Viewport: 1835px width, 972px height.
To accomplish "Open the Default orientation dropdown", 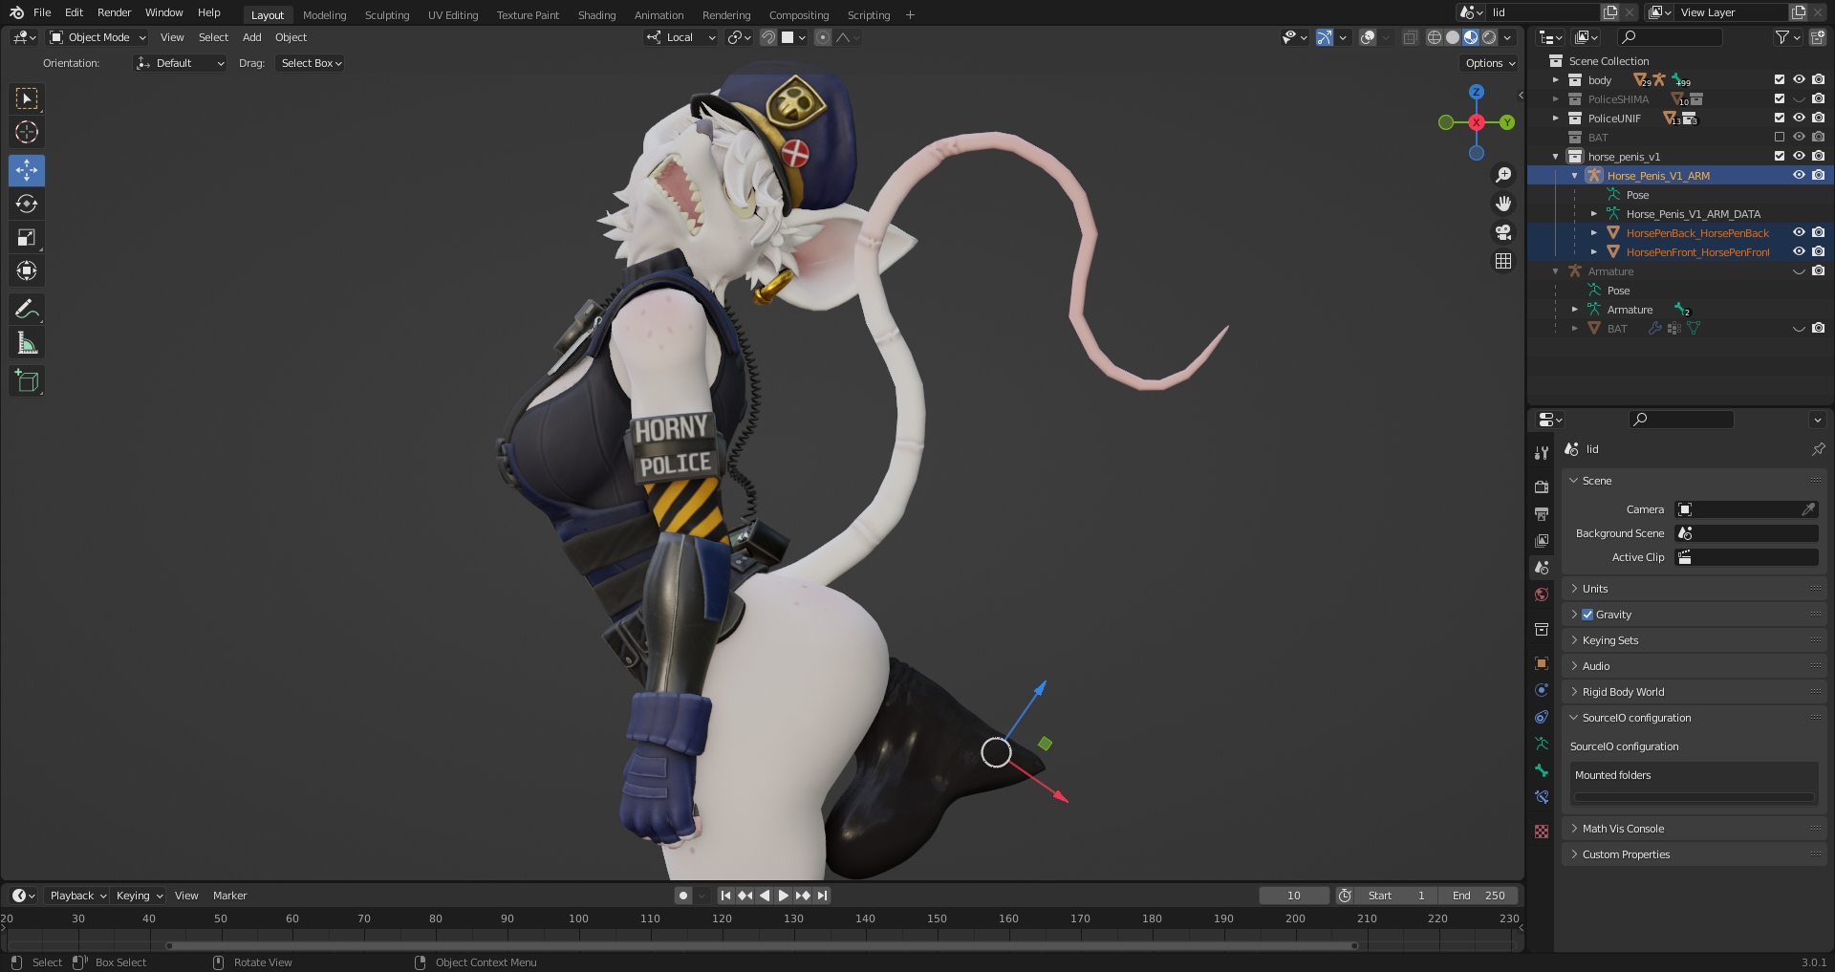I will pyautogui.click(x=180, y=63).
